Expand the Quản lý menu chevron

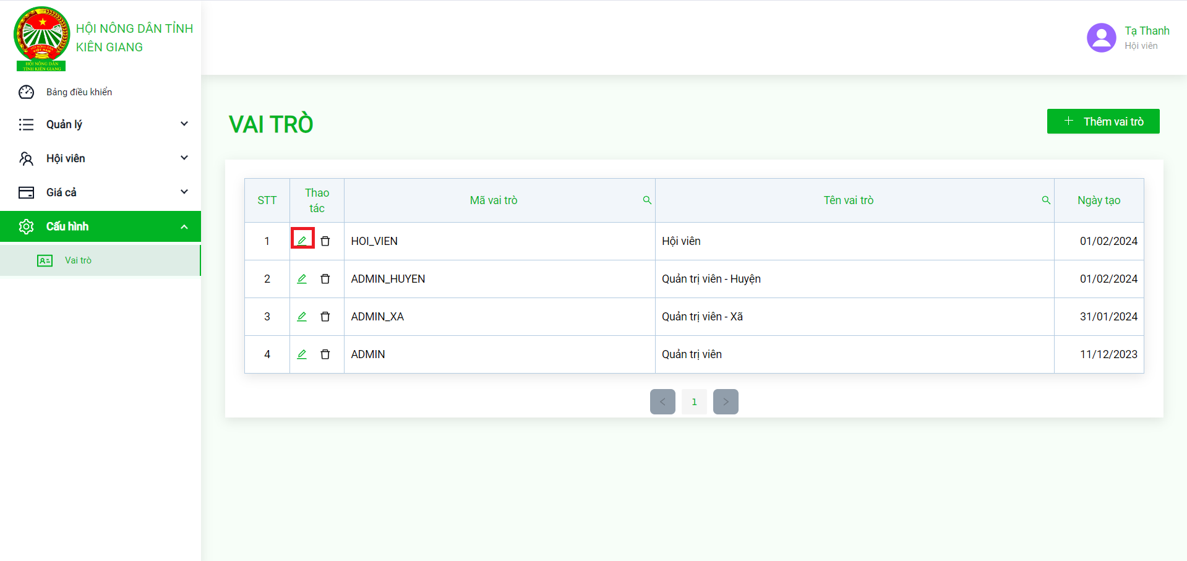pos(184,124)
